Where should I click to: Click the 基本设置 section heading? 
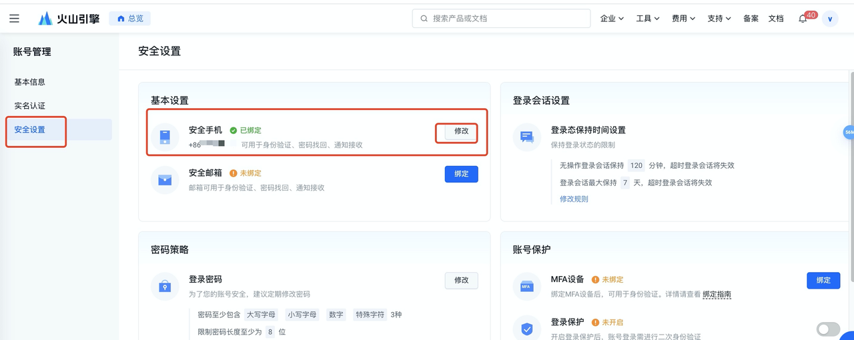(x=169, y=101)
